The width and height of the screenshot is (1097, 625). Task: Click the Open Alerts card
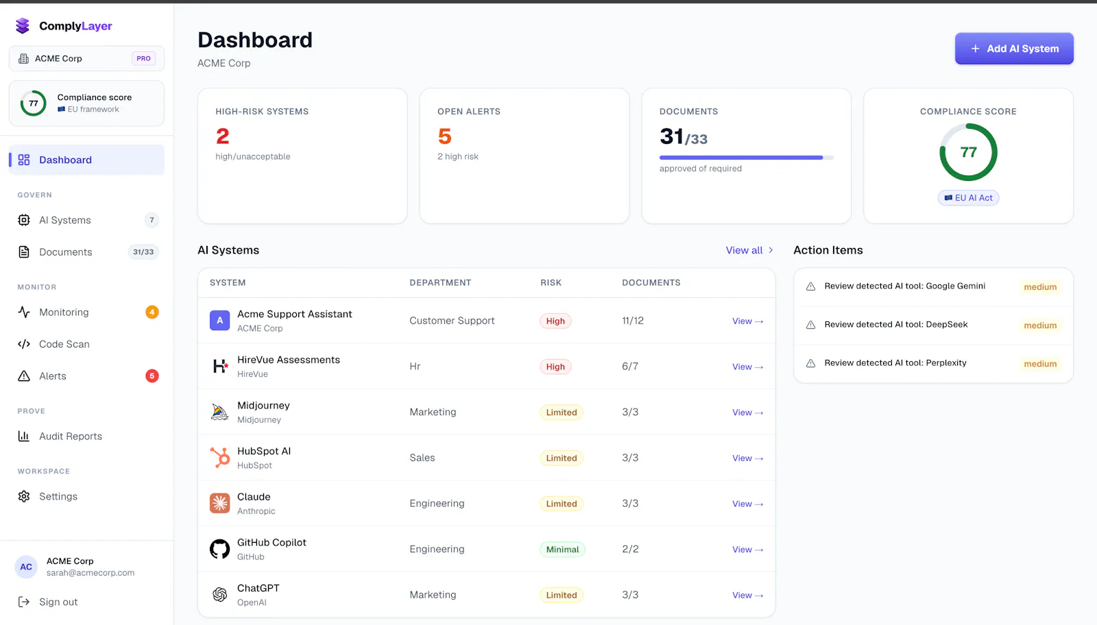click(x=525, y=156)
